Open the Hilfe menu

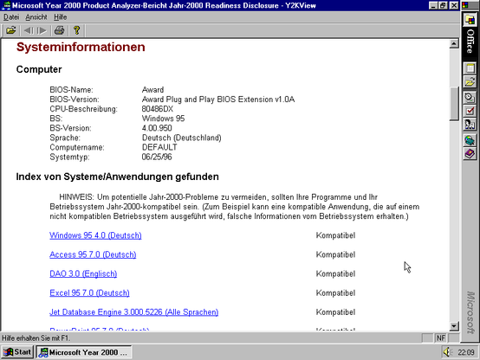(x=61, y=17)
